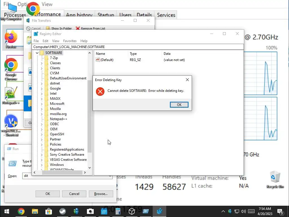Select the (Default) registry value
The width and height of the screenshot is (289, 217).
point(104,60)
